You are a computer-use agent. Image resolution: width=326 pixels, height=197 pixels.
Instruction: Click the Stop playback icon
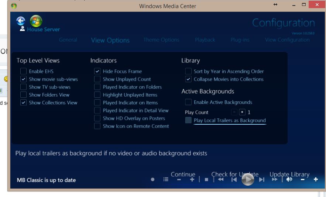206,180
